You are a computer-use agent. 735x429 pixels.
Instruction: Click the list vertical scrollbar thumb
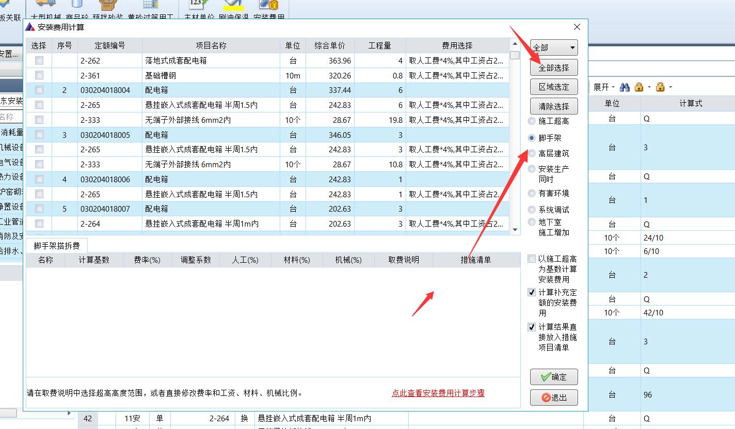pos(515,55)
